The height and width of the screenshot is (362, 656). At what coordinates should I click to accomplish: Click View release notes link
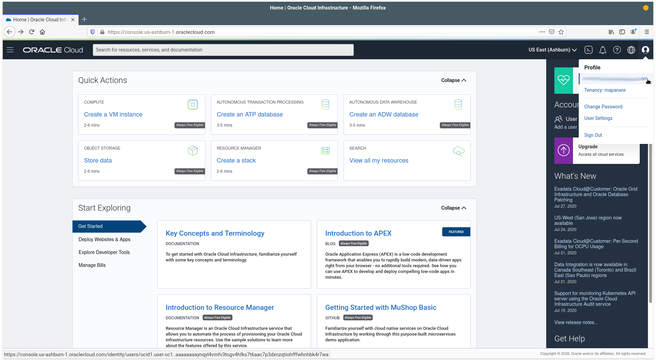(576, 322)
